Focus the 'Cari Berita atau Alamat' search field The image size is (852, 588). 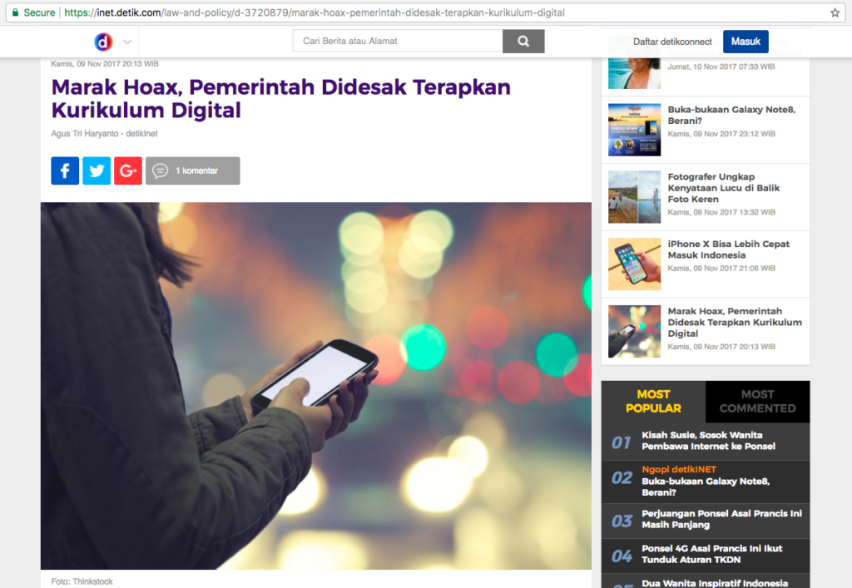[x=398, y=42]
